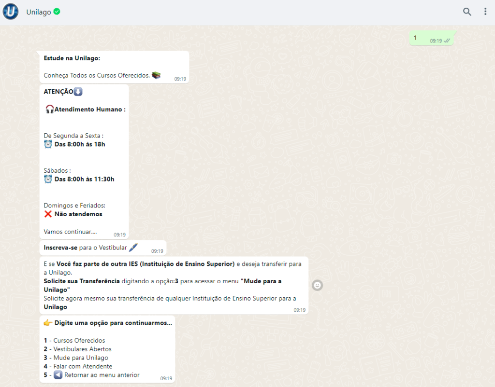Open the three-dot chat menu
The height and width of the screenshot is (387, 495).
tap(485, 12)
